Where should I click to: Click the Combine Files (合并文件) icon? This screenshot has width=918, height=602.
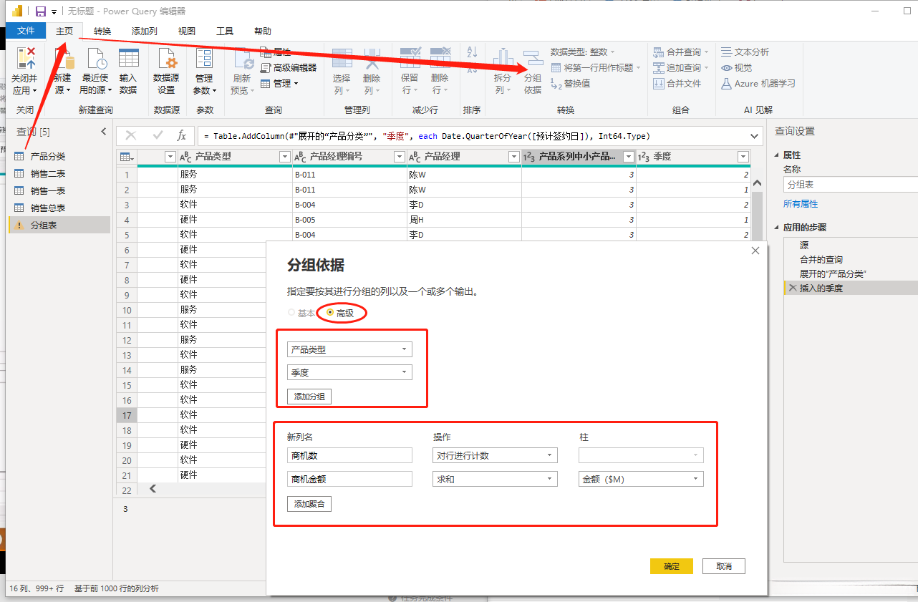659,83
